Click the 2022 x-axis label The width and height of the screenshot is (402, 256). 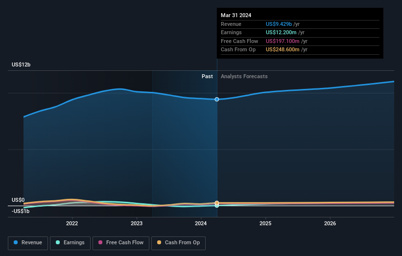72,223
